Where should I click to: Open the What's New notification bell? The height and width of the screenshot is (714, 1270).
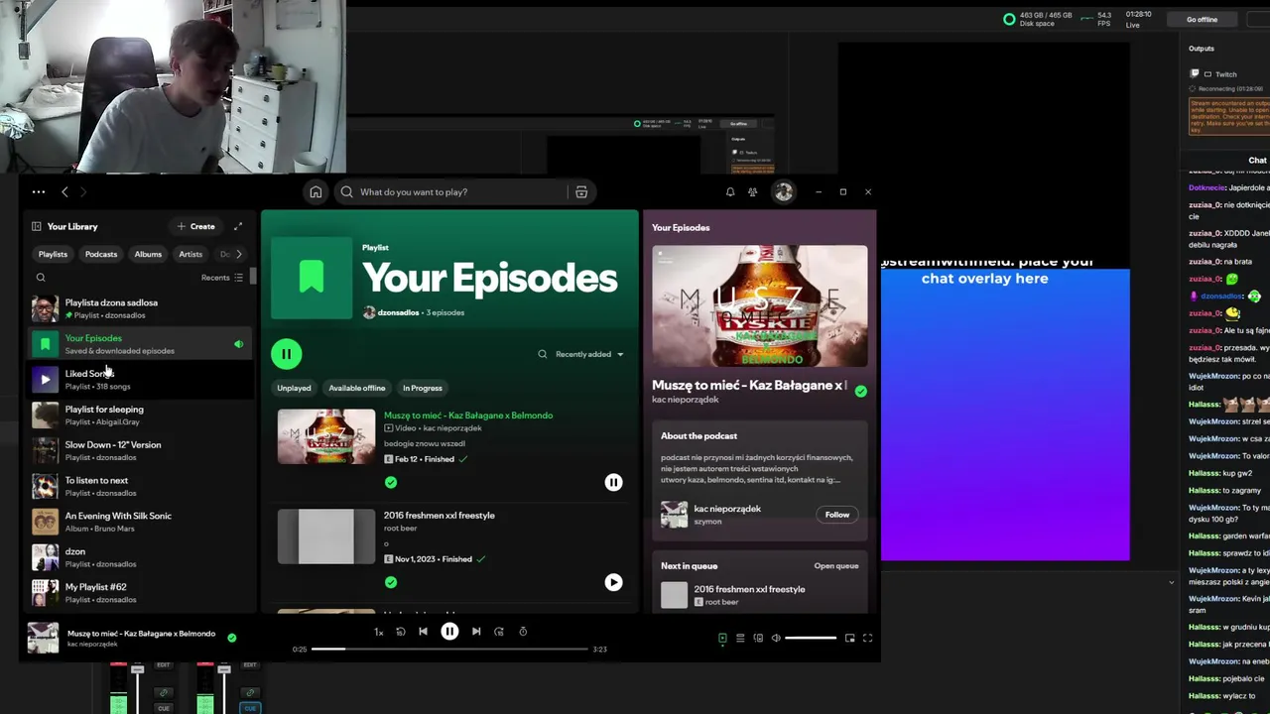click(730, 192)
